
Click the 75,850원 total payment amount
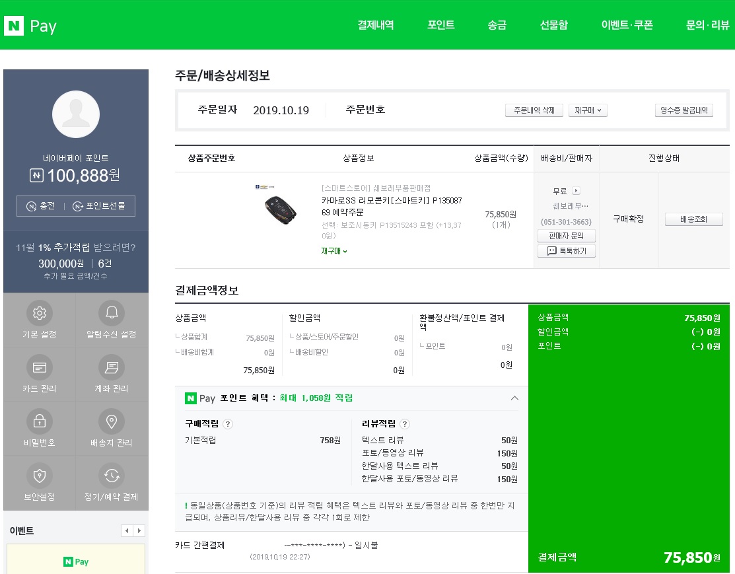692,557
